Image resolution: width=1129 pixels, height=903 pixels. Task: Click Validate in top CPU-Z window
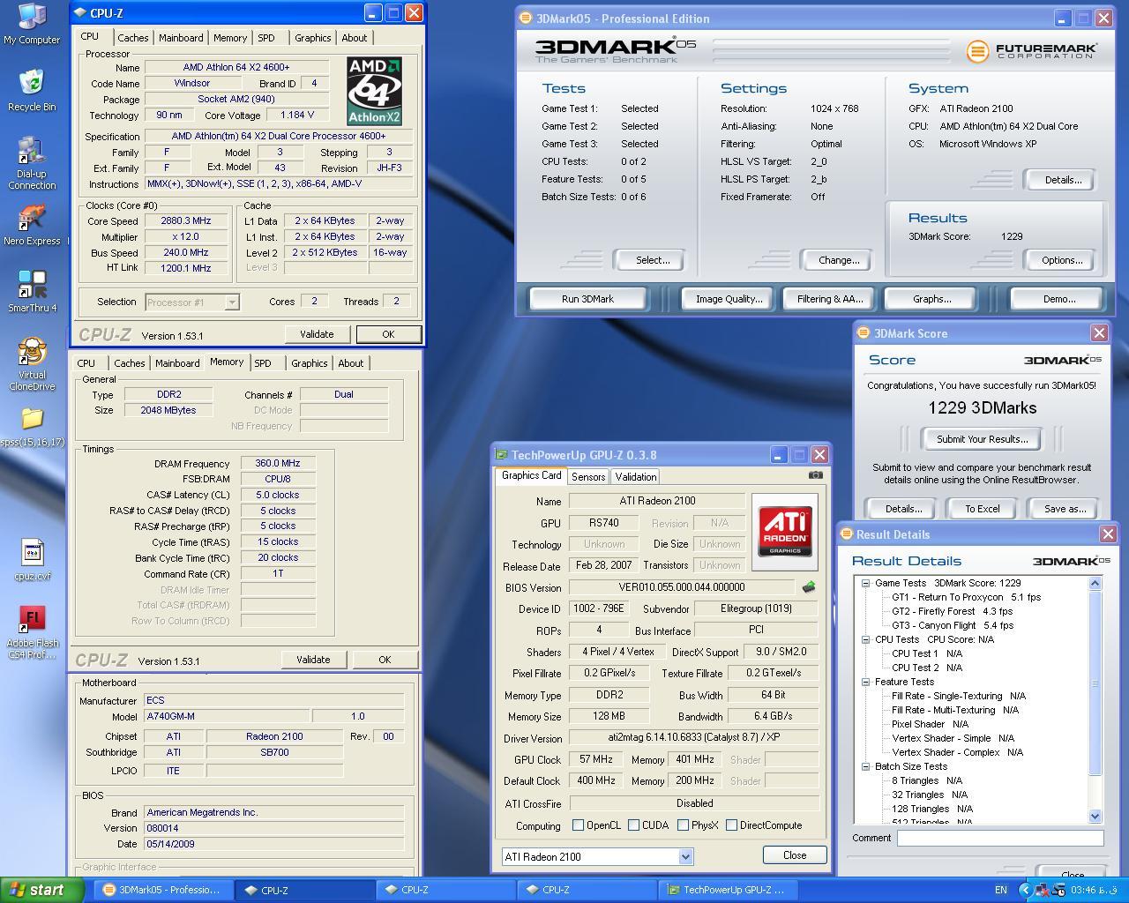point(317,334)
